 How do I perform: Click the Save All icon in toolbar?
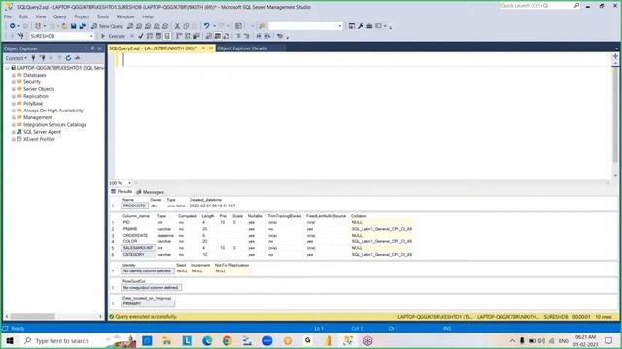[82, 26]
